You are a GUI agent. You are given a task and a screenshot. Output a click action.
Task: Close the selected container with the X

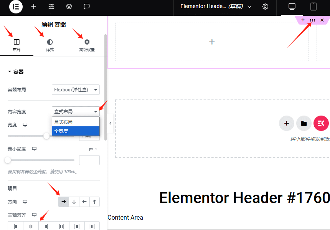322,20
